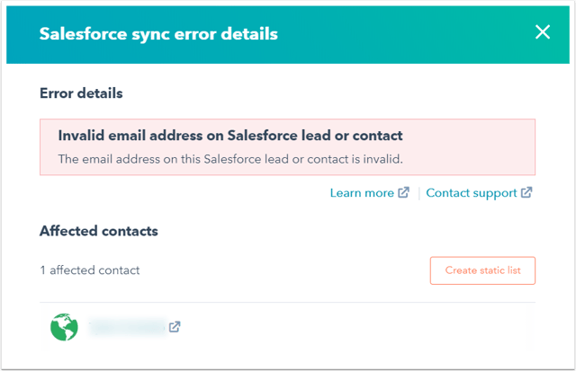Image resolution: width=576 pixels, height=371 pixels.
Task: Select the affected contact row
Action: pyautogui.click(x=288, y=327)
